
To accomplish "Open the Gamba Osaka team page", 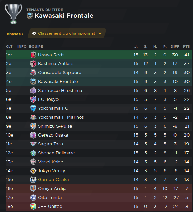I will [x=53, y=180].
